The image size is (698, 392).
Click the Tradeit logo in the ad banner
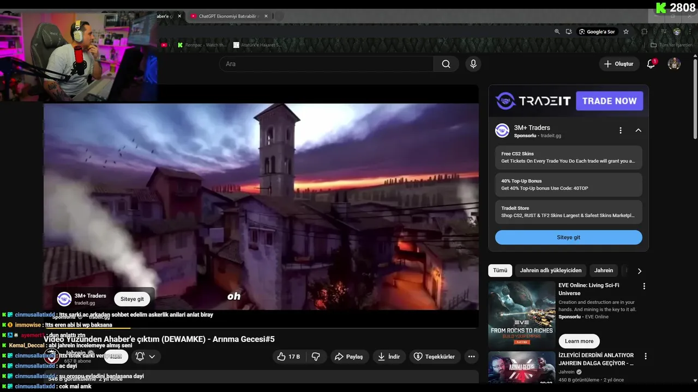[533, 101]
